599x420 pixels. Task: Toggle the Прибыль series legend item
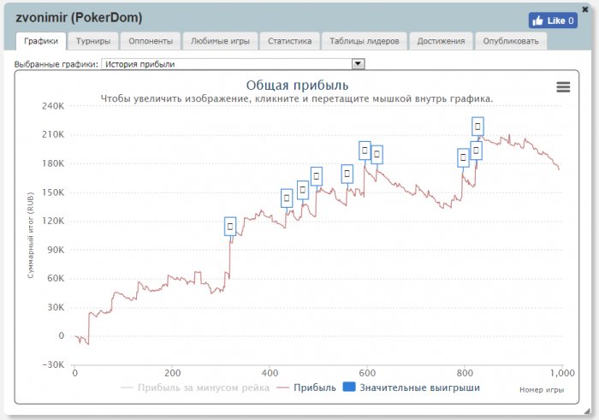306,388
